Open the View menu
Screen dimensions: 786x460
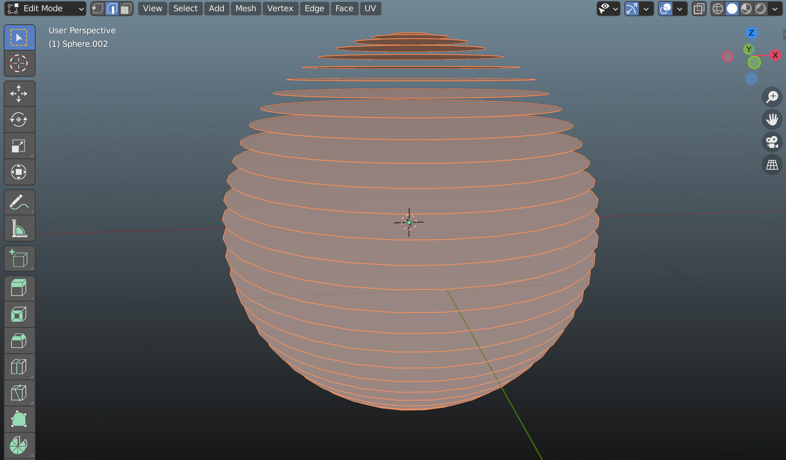152,9
